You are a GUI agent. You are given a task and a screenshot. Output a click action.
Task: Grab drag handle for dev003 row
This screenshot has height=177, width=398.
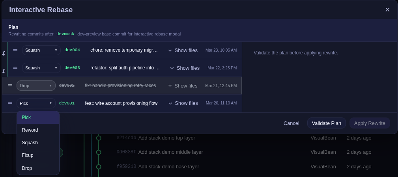tap(15, 68)
